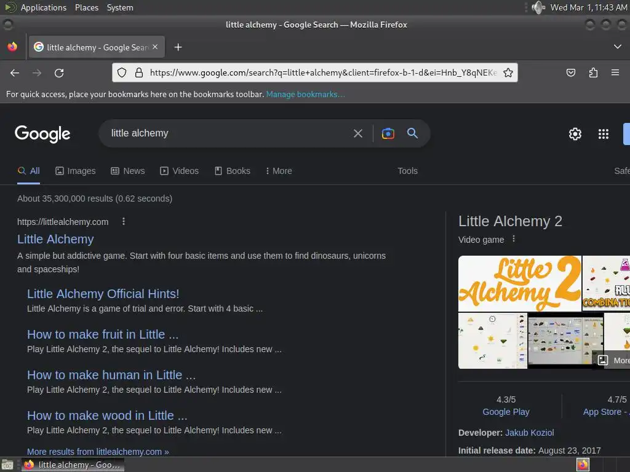The height and width of the screenshot is (472, 630).
Task: Open the Little Alchemy 2 logo image
Action: [x=519, y=284]
